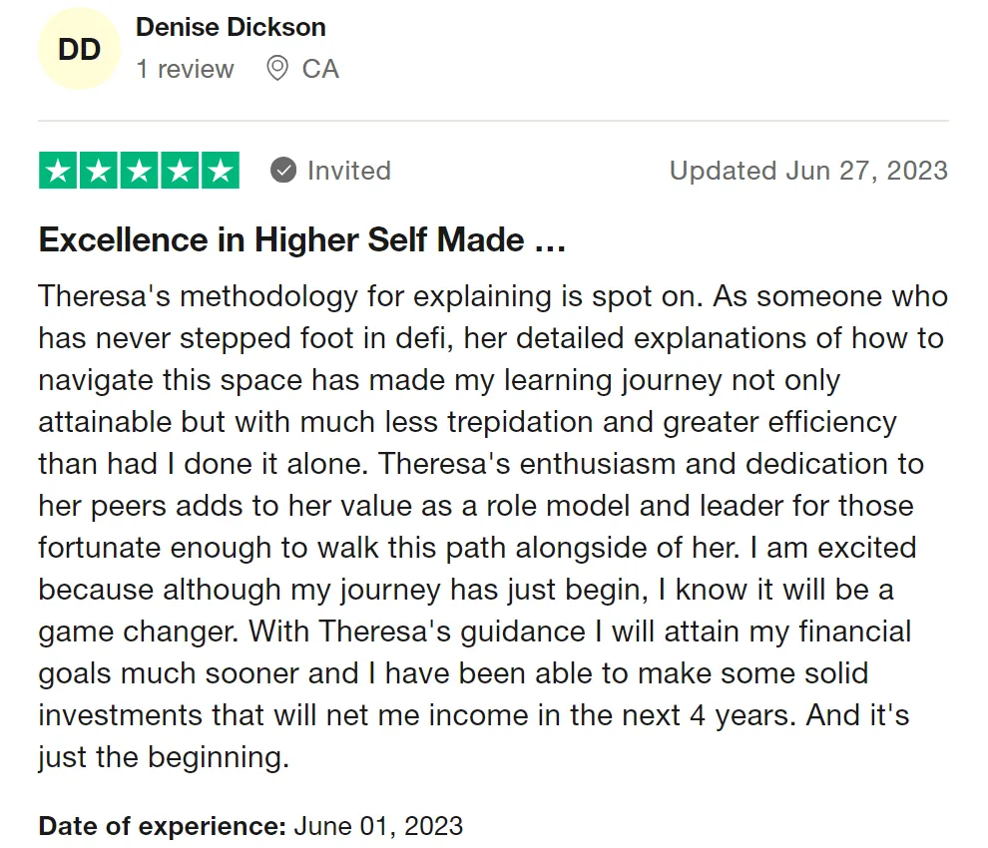Click the second green star
988x848 pixels.
tap(99, 171)
